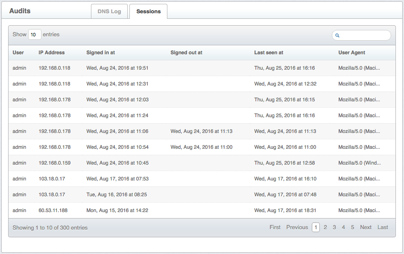The width and height of the screenshot is (404, 254).
Task: Switch to the DNS Log tab
Action: (110, 12)
